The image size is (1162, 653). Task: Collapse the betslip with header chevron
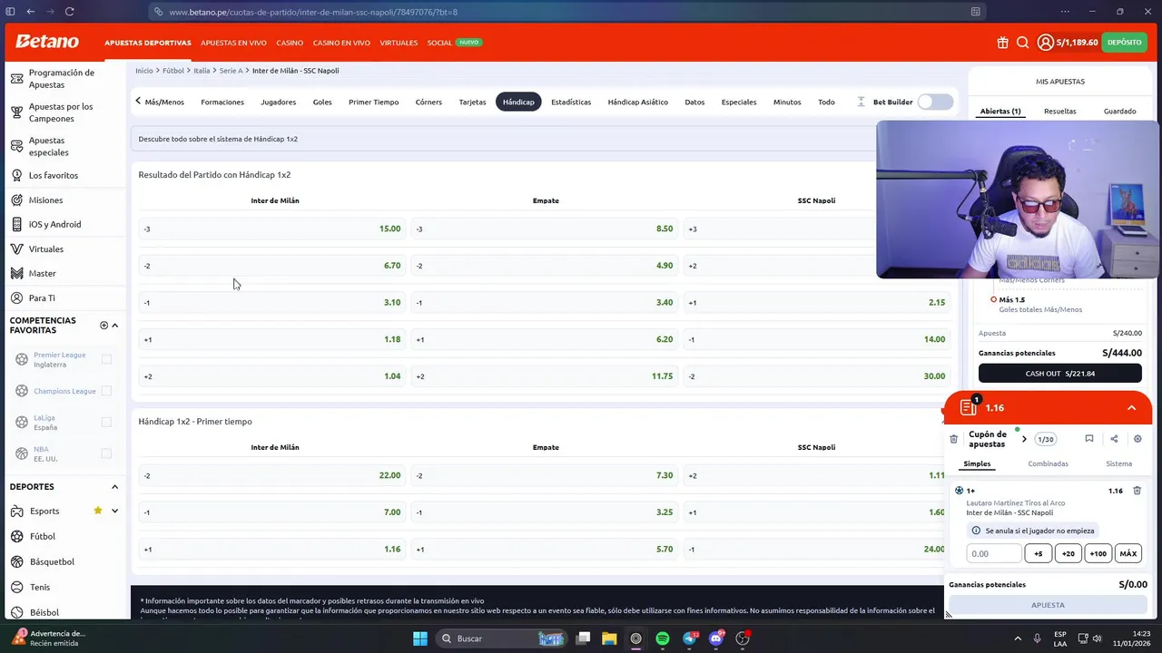point(1131,408)
